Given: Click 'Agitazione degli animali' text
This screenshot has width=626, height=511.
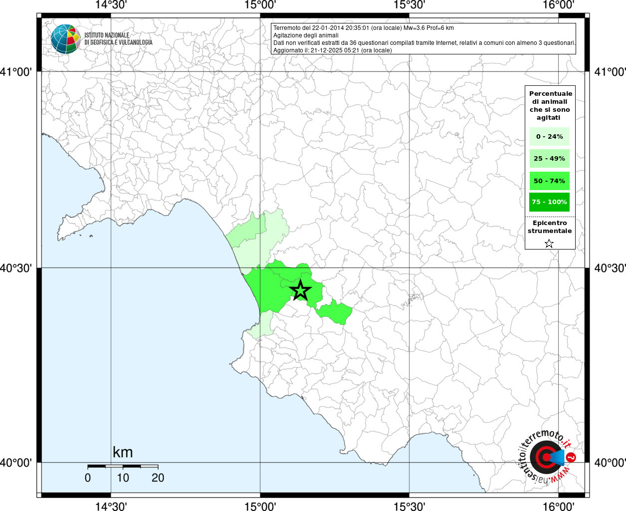Looking at the screenshot, I should [x=306, y=35].
